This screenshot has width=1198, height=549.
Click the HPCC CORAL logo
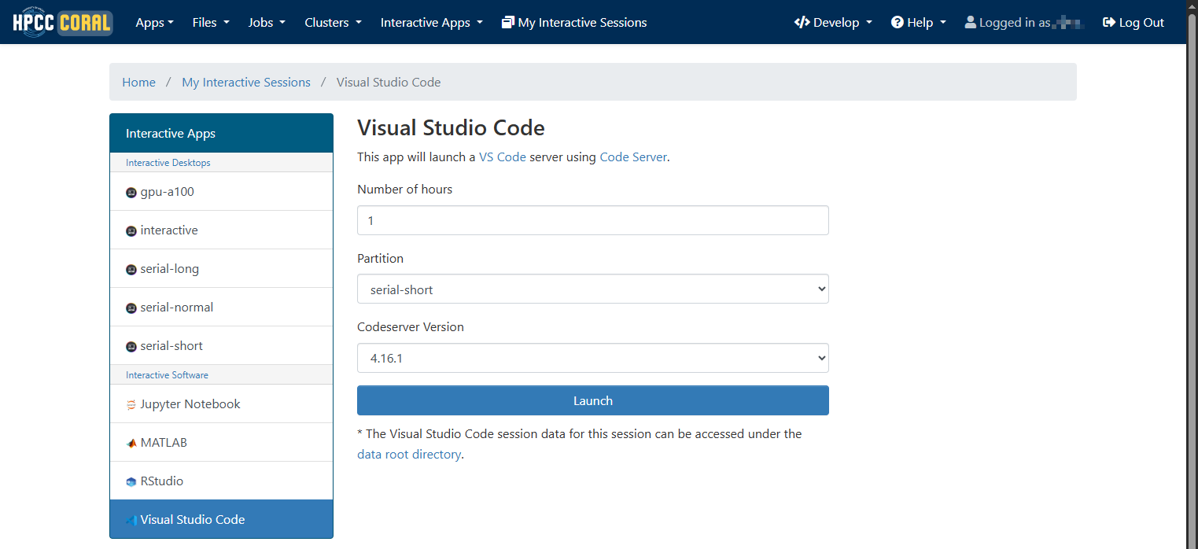63,22
